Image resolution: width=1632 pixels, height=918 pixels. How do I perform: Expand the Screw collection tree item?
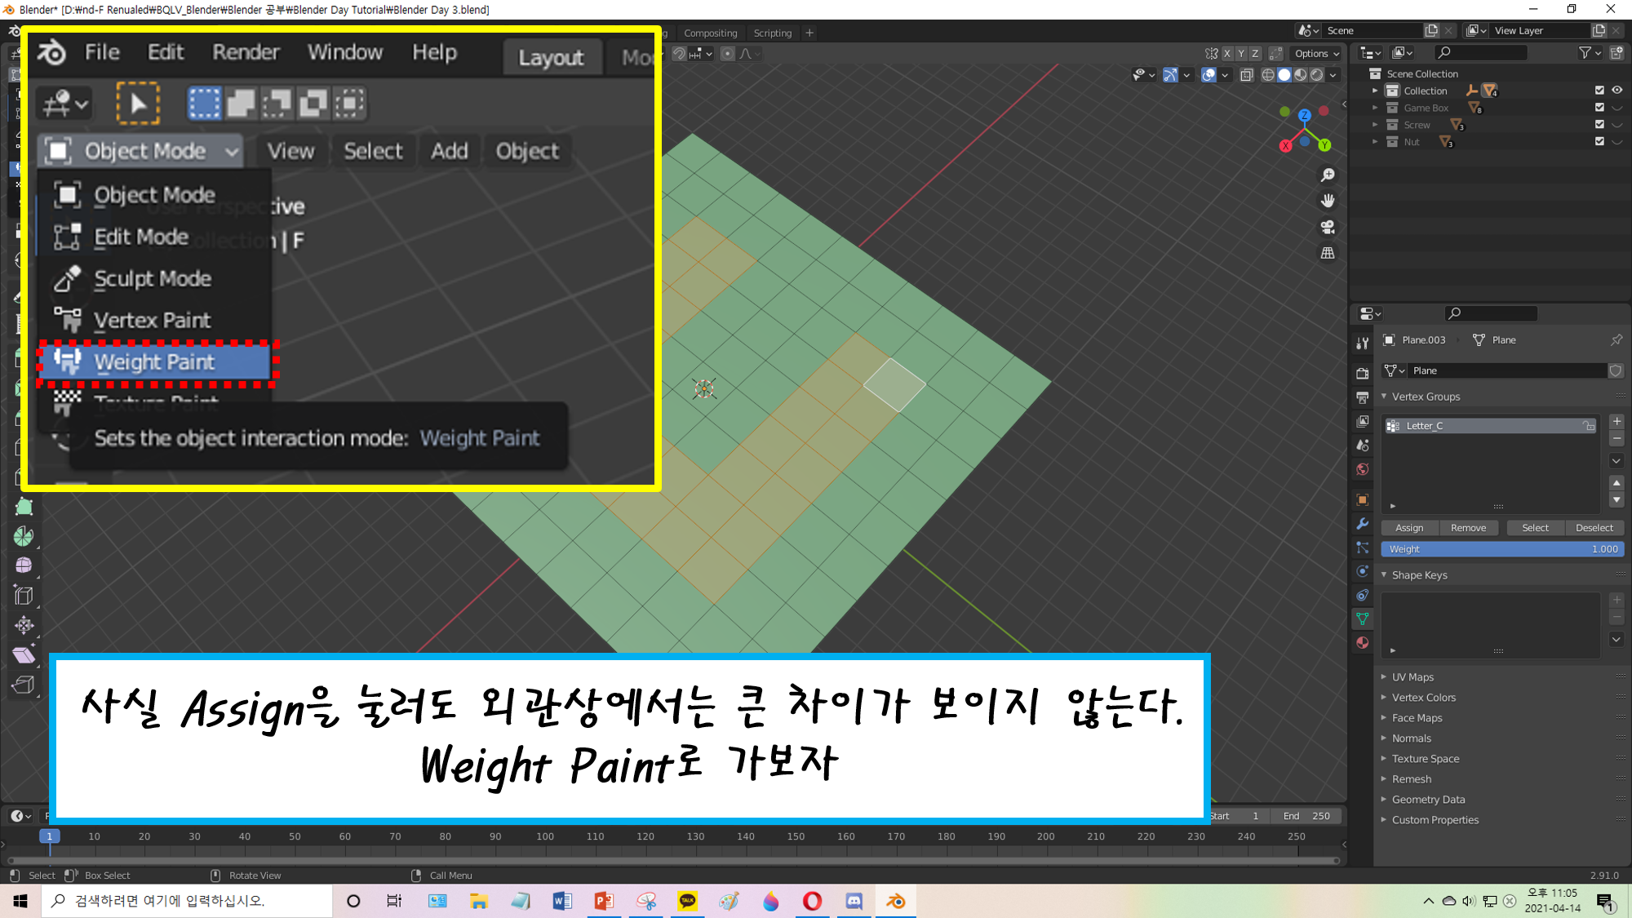[1375, 125]
